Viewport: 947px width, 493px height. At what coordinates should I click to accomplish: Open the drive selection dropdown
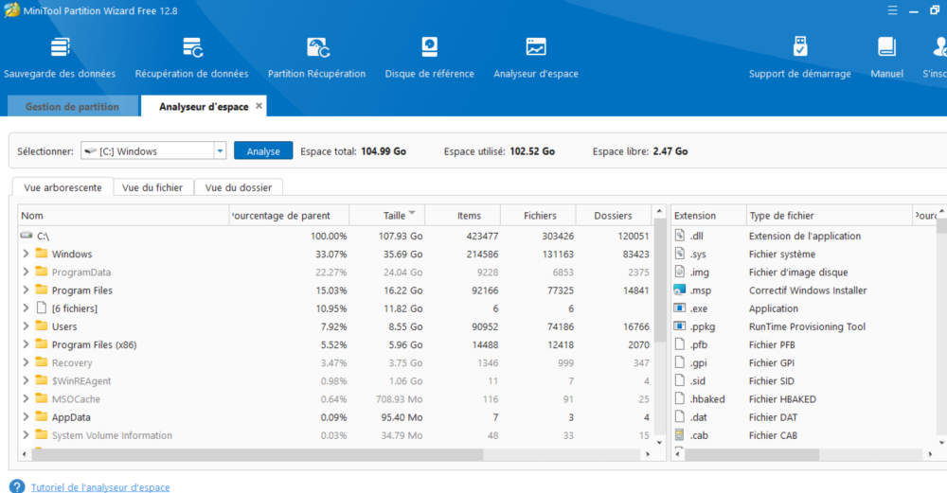tap(220, 151)
